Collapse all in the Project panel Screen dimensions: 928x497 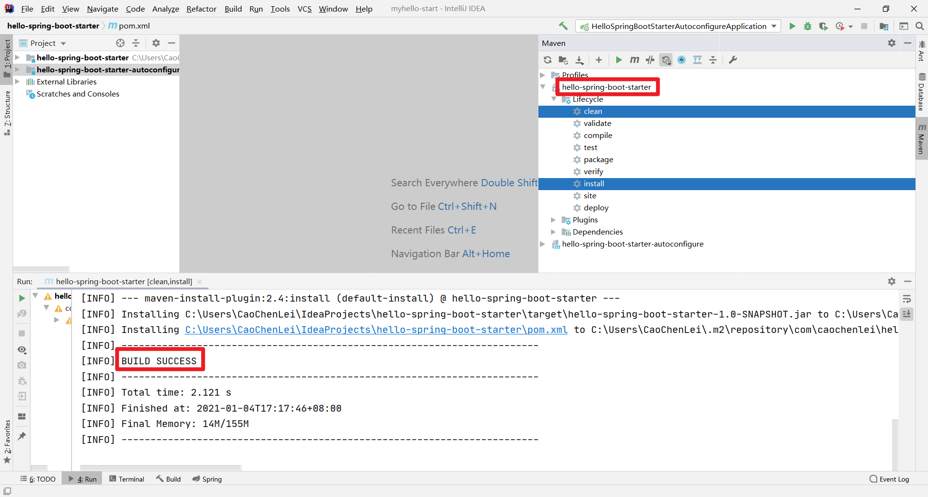(136, 43)
